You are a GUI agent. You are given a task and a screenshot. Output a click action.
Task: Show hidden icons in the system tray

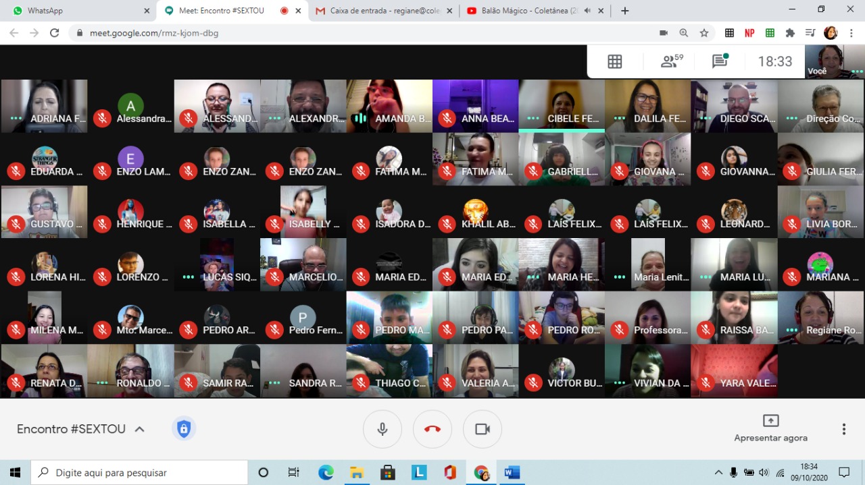click(718, 472)
